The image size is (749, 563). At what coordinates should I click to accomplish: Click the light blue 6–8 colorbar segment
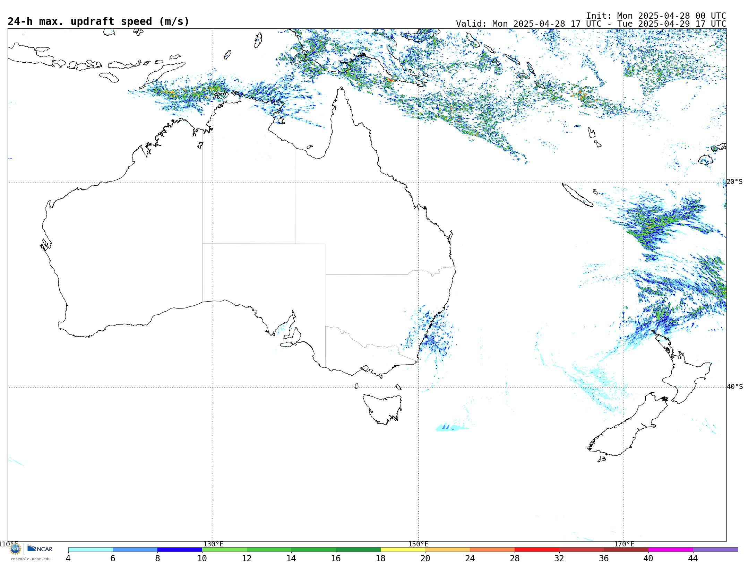click(x=135, y=550)
